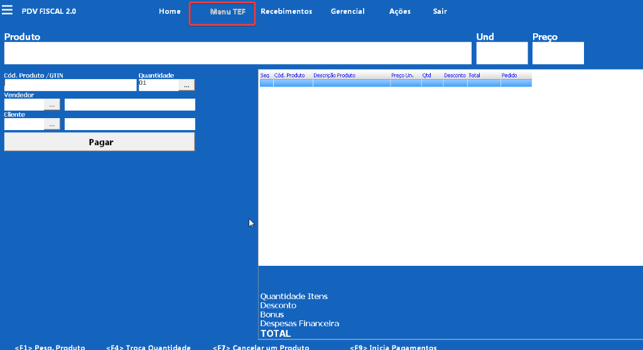The height and width of the screenshot is (350, 643).
Task: Click the large Produto display field
Action: [237, 53]
